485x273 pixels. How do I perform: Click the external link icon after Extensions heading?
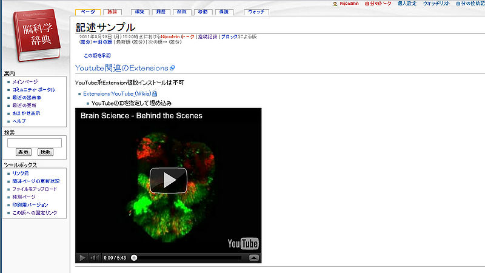pos(172,68)
